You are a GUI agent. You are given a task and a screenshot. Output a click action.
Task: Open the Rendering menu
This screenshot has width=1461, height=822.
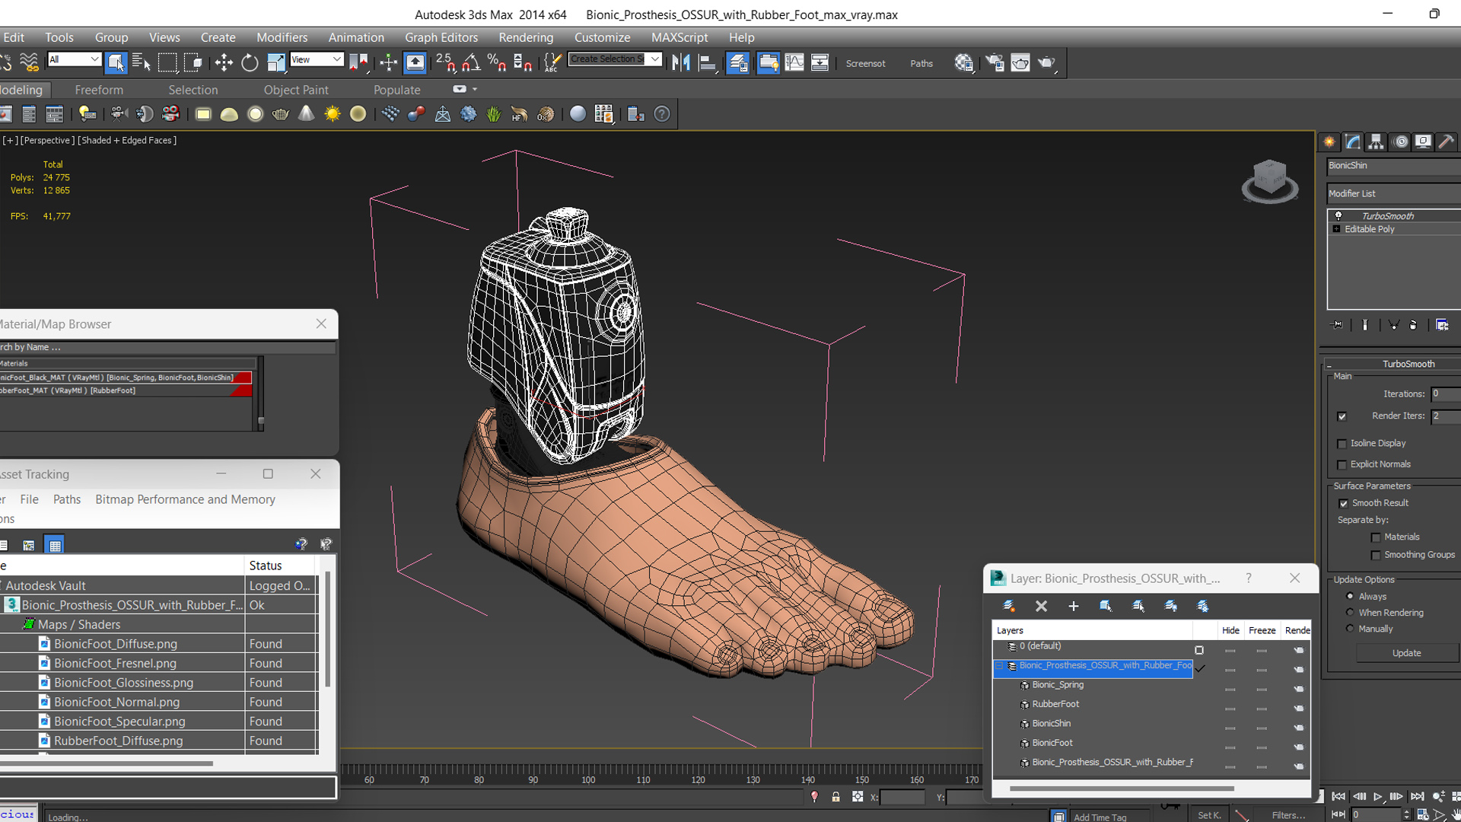click(x=525, y=37)
